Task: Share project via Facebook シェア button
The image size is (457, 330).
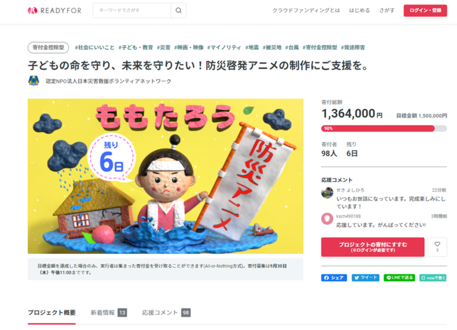Action: [x=334, y=277]
